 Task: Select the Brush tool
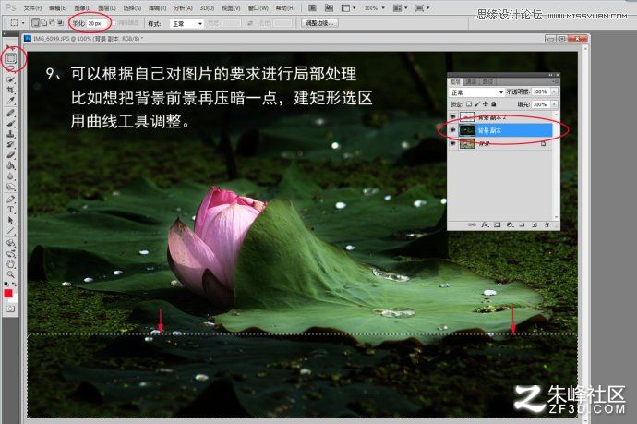coord(10,124)
